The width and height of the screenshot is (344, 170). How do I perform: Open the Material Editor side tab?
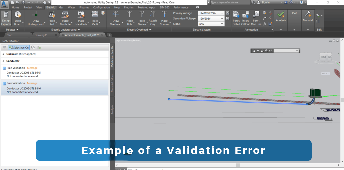pyautogui.click(x=112, y=83)
